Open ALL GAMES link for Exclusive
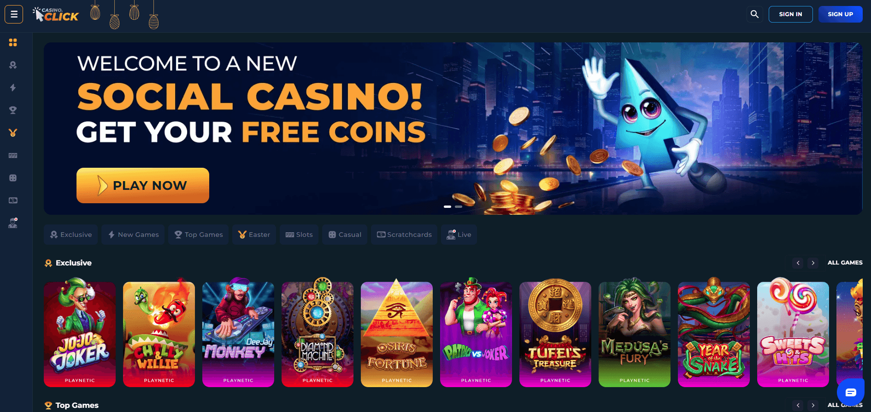This screenshot has width=871, height=412. point(845,263)
